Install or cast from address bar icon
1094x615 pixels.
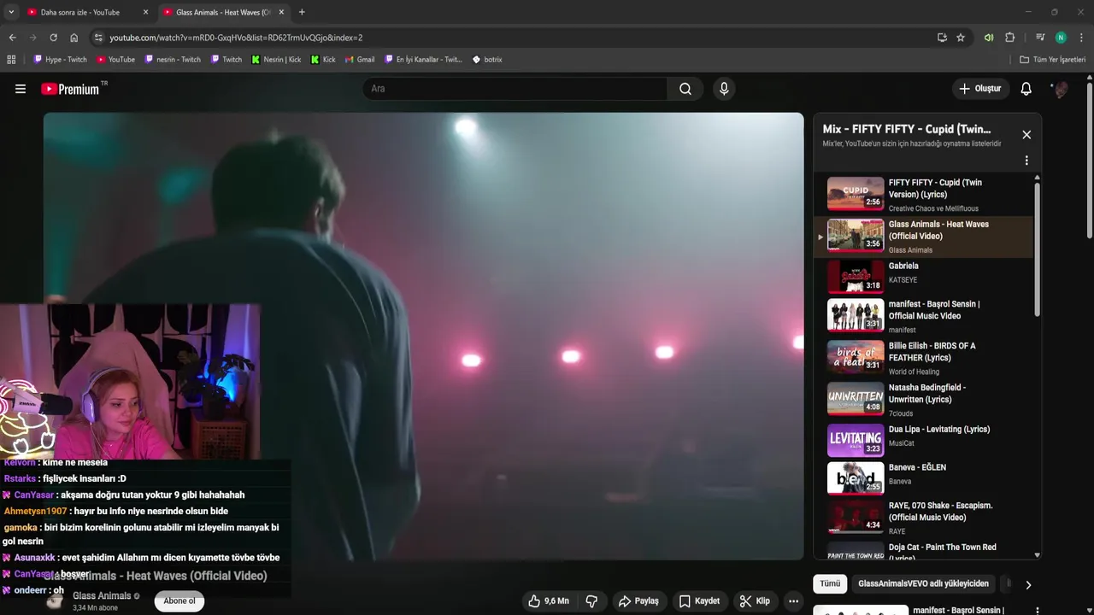point(942,38)
